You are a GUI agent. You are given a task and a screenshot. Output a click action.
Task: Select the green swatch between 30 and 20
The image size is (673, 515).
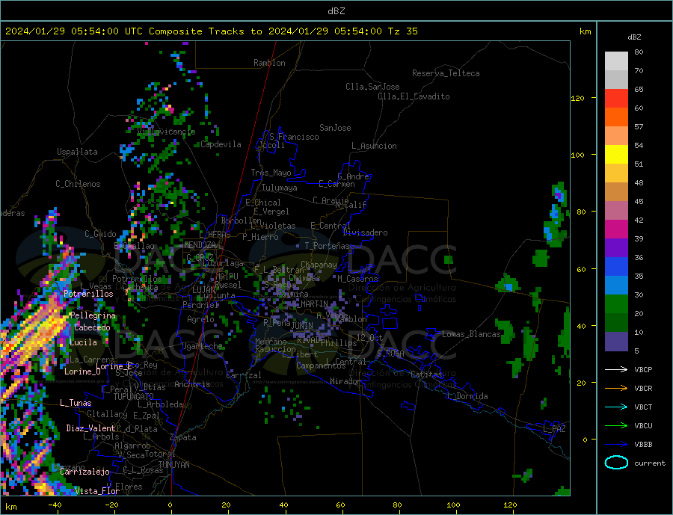(x=616, y=304)
